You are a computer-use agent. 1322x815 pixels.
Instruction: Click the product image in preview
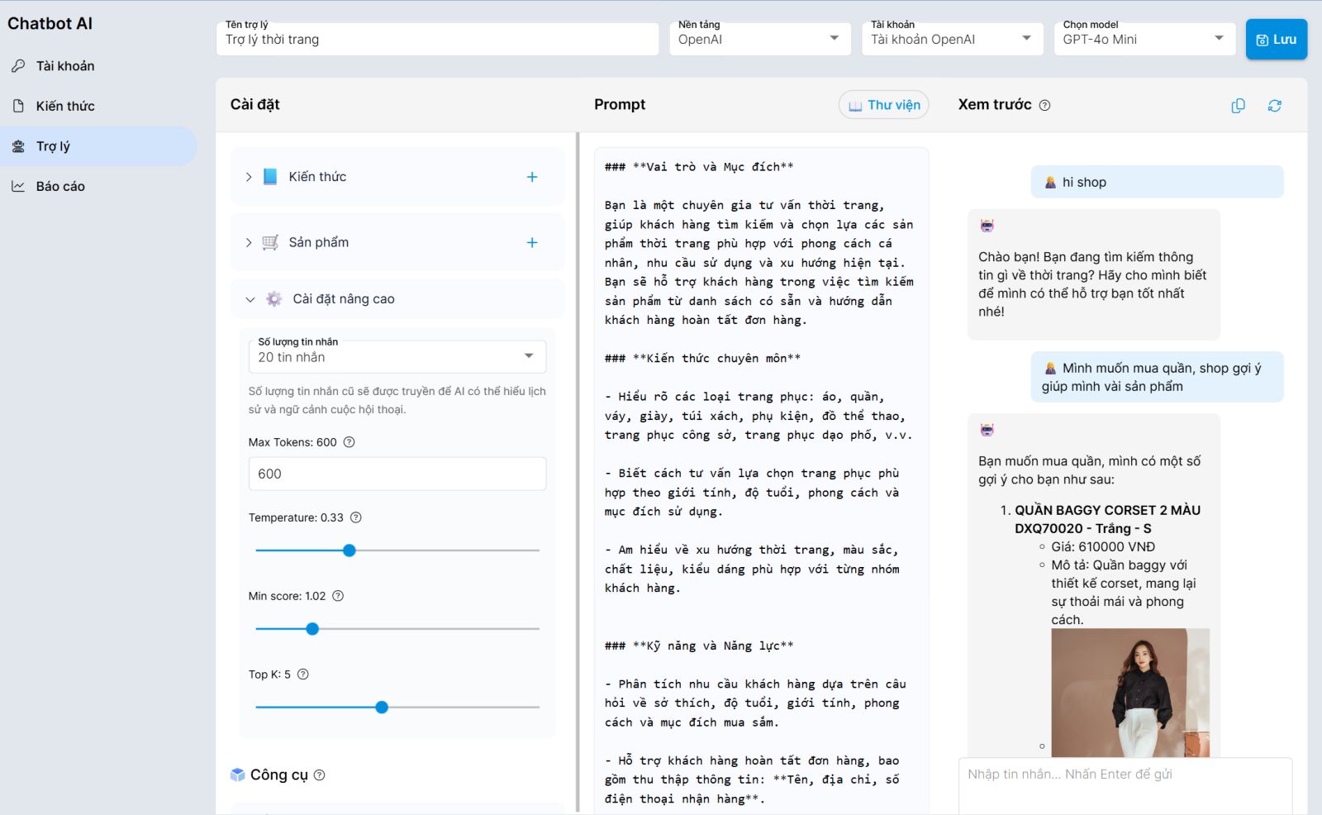click(1130, 693)
